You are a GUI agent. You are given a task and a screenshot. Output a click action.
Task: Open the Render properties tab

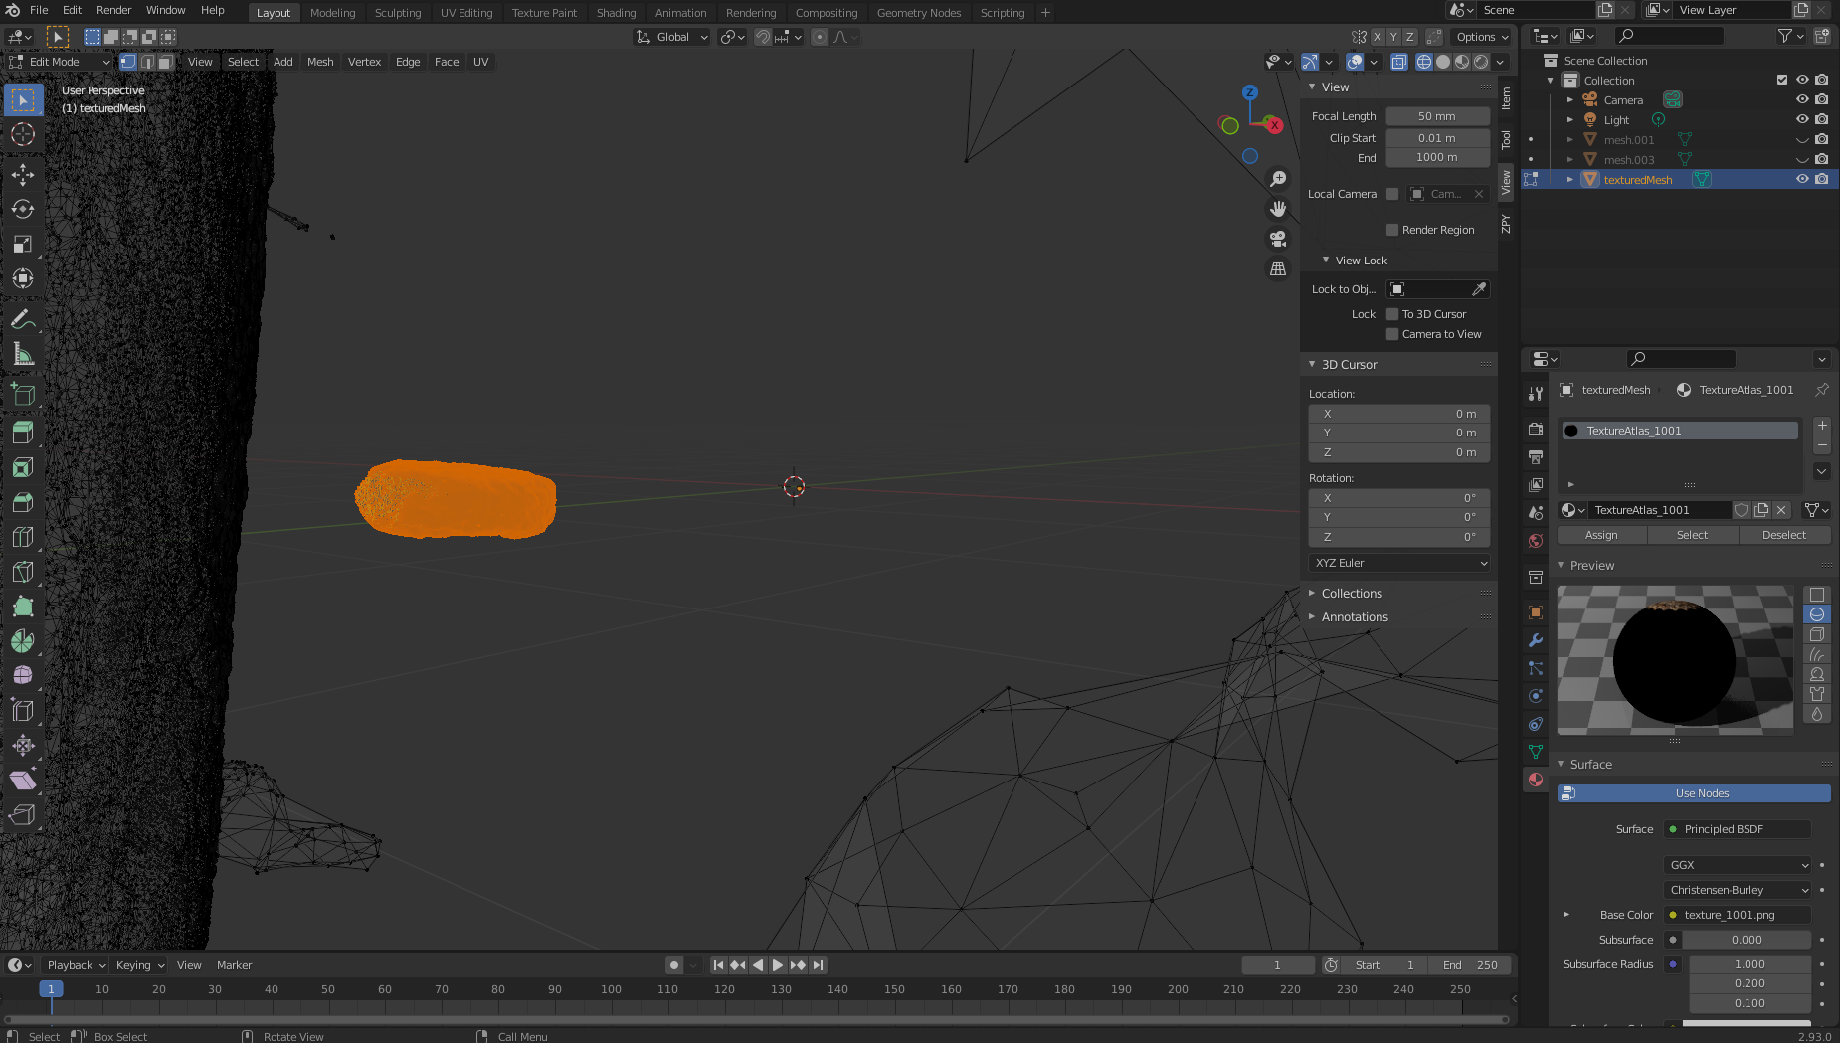click(1536, 430)
